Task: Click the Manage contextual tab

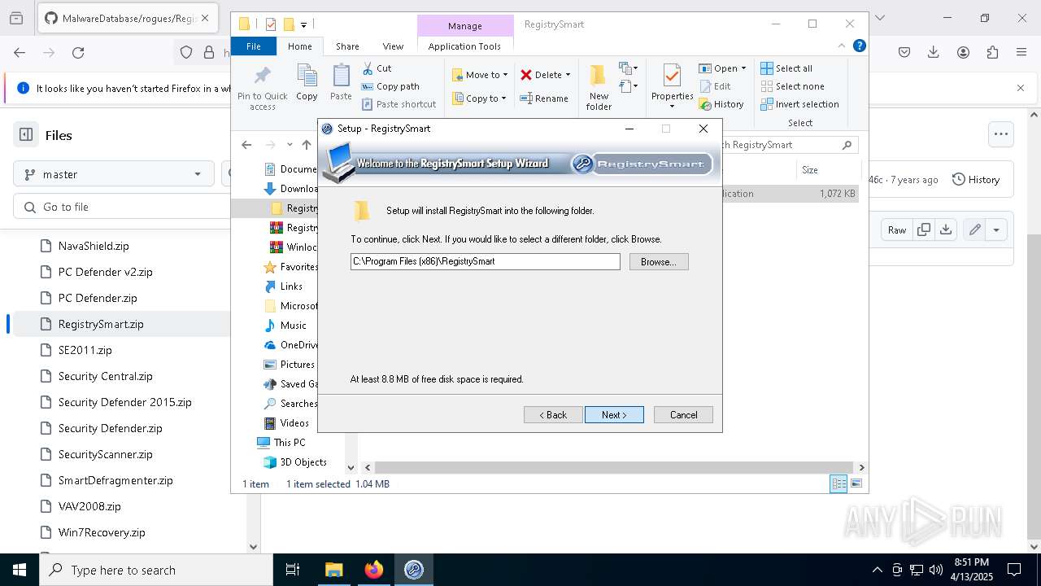Action: (465, 26)
